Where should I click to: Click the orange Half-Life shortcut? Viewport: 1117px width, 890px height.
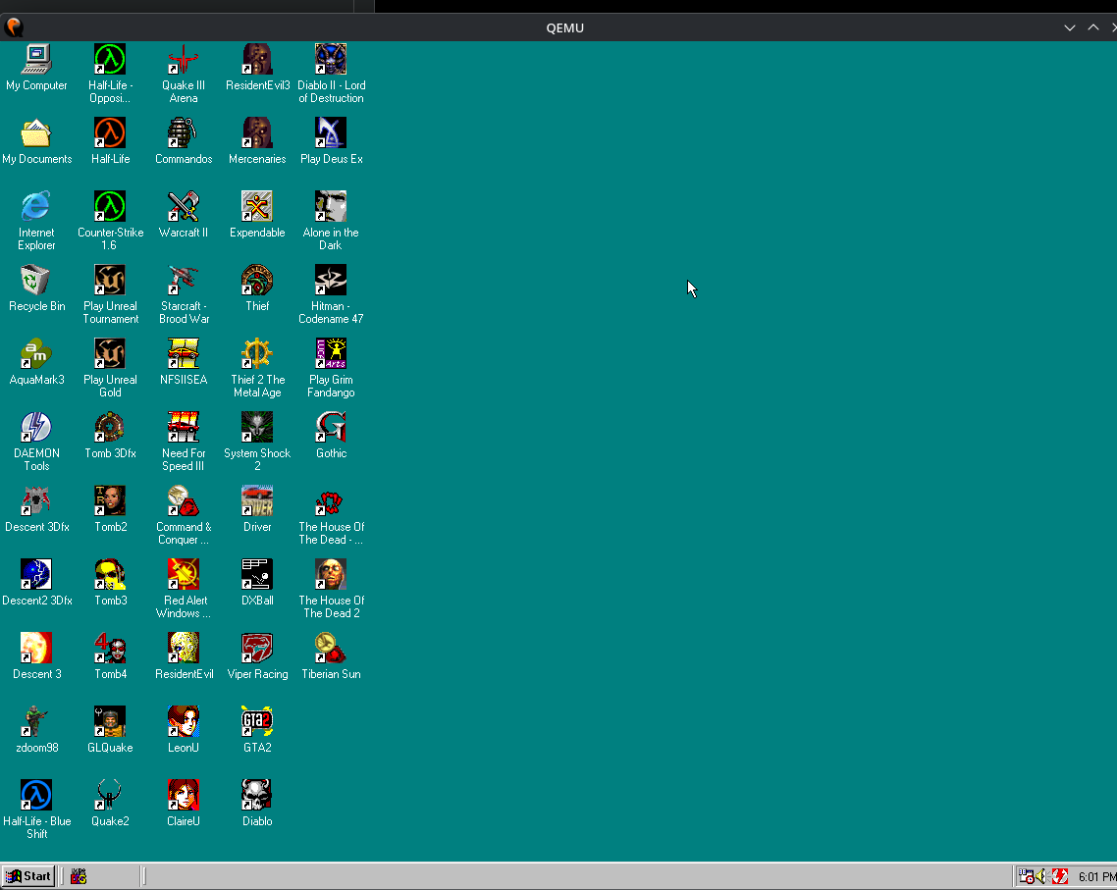(x=110, y=132)
